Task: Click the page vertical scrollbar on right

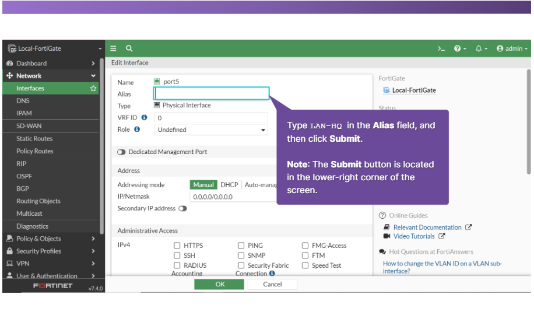Action: pyautogui.click(x=529, y=122)
